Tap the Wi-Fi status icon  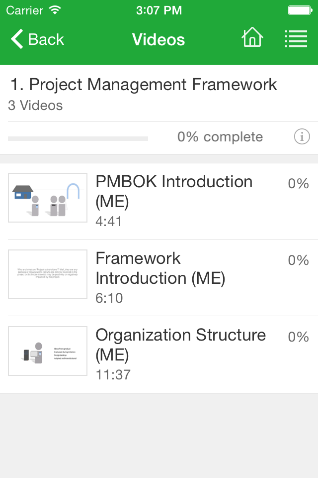coord(55,10)
